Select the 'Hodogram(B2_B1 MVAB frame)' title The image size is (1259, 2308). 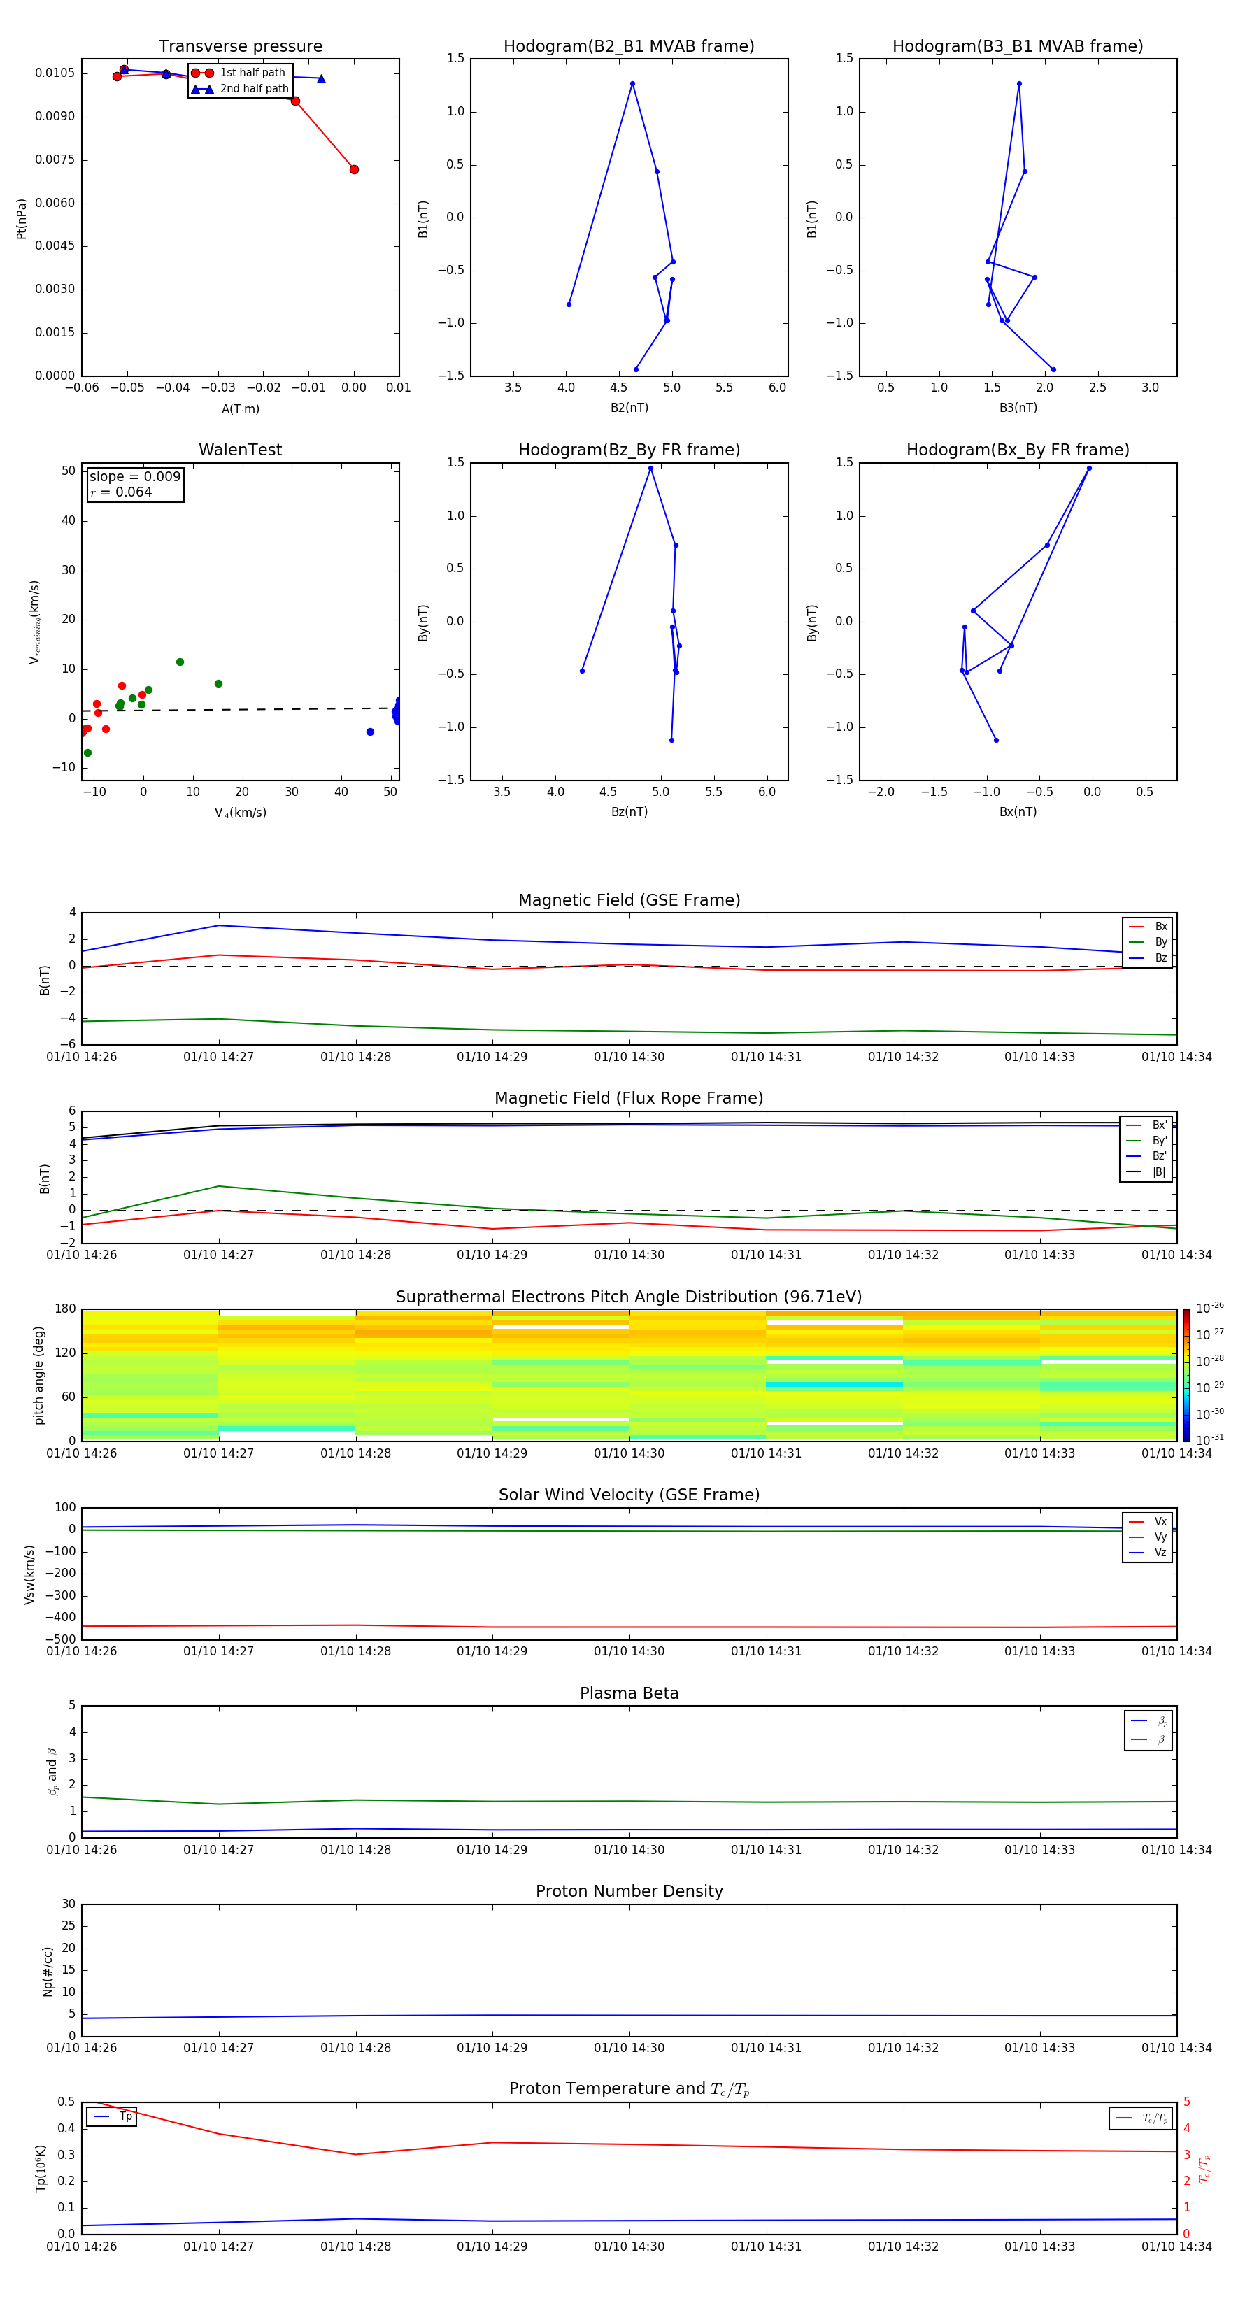click(x=629, y=45)
